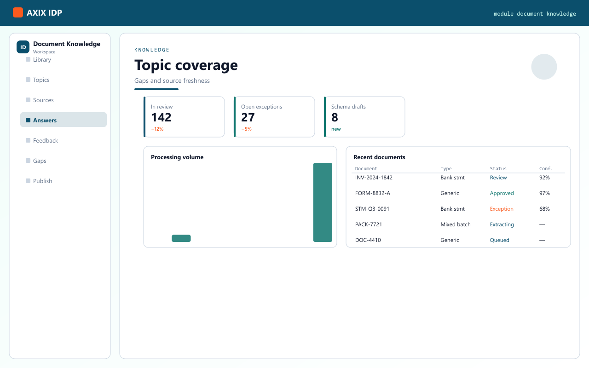Sort by the Status column header
589x368 pixels.
498,169
